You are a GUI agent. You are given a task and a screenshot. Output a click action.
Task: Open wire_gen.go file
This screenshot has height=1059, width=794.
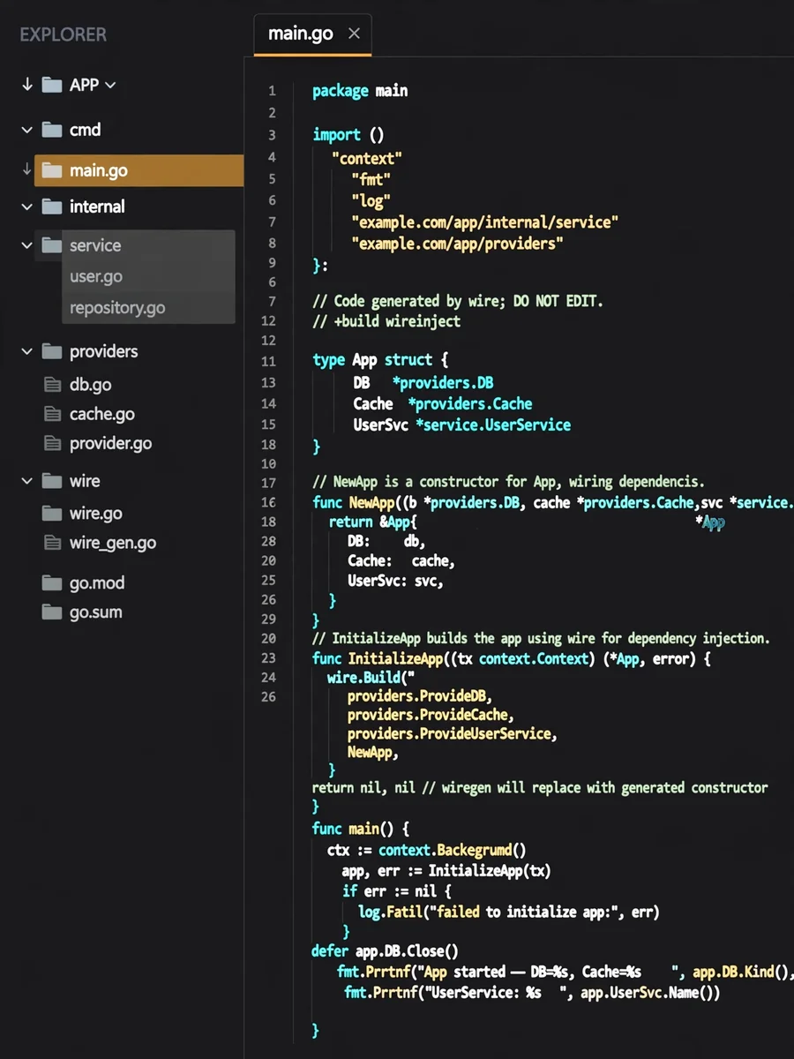pos(113,543)
